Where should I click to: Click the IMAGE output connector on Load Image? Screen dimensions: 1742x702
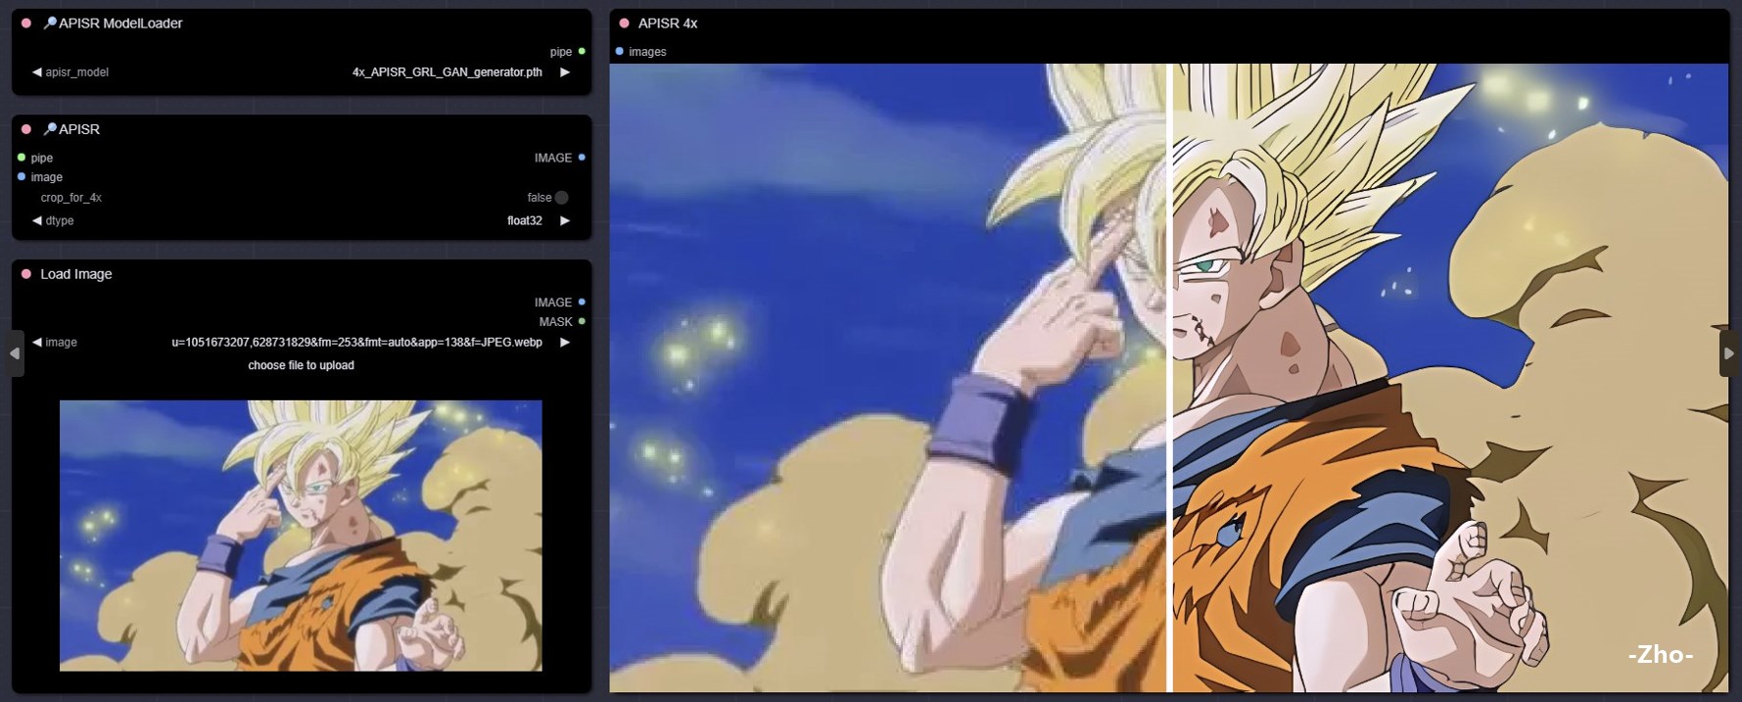coord(582,303)
